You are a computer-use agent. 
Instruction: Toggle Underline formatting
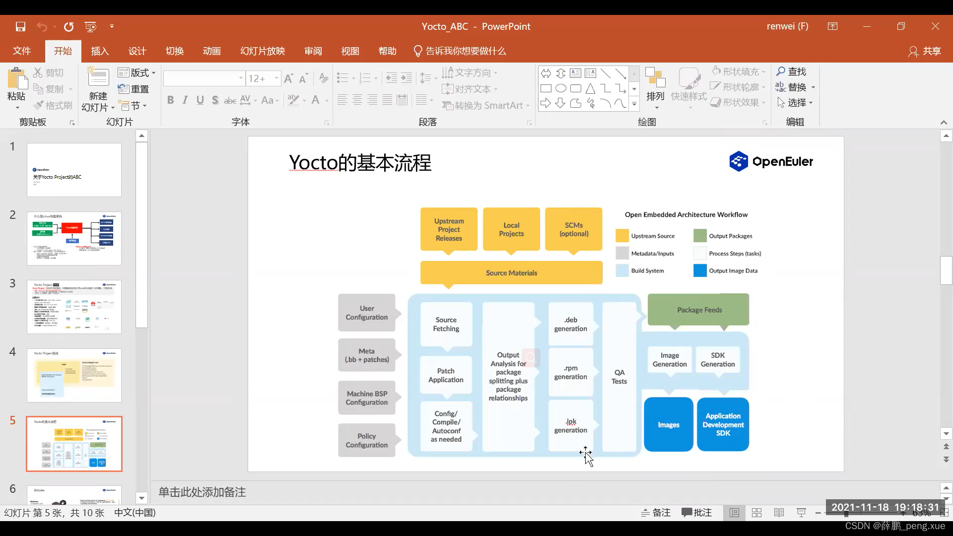tap(200, 100)
